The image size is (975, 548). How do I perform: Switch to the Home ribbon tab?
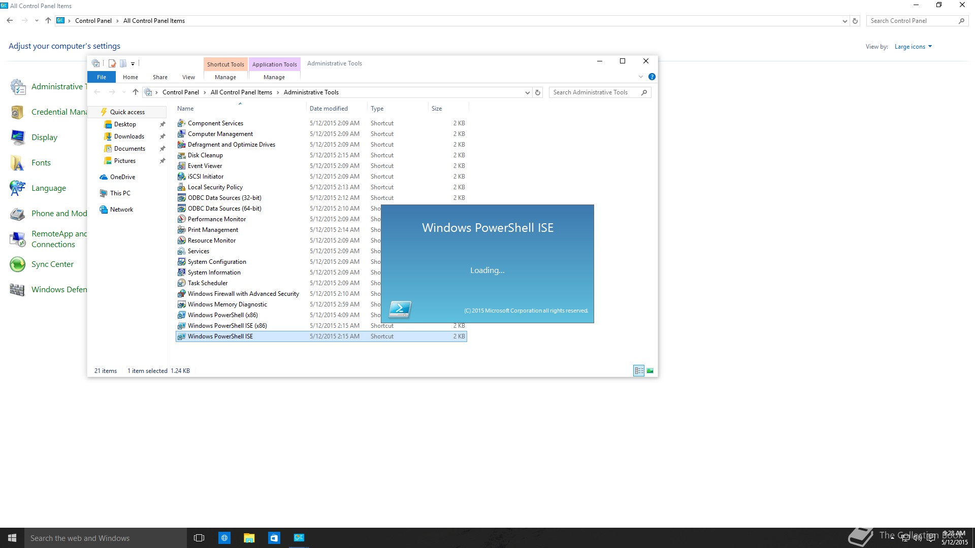(x=131, y=77)
